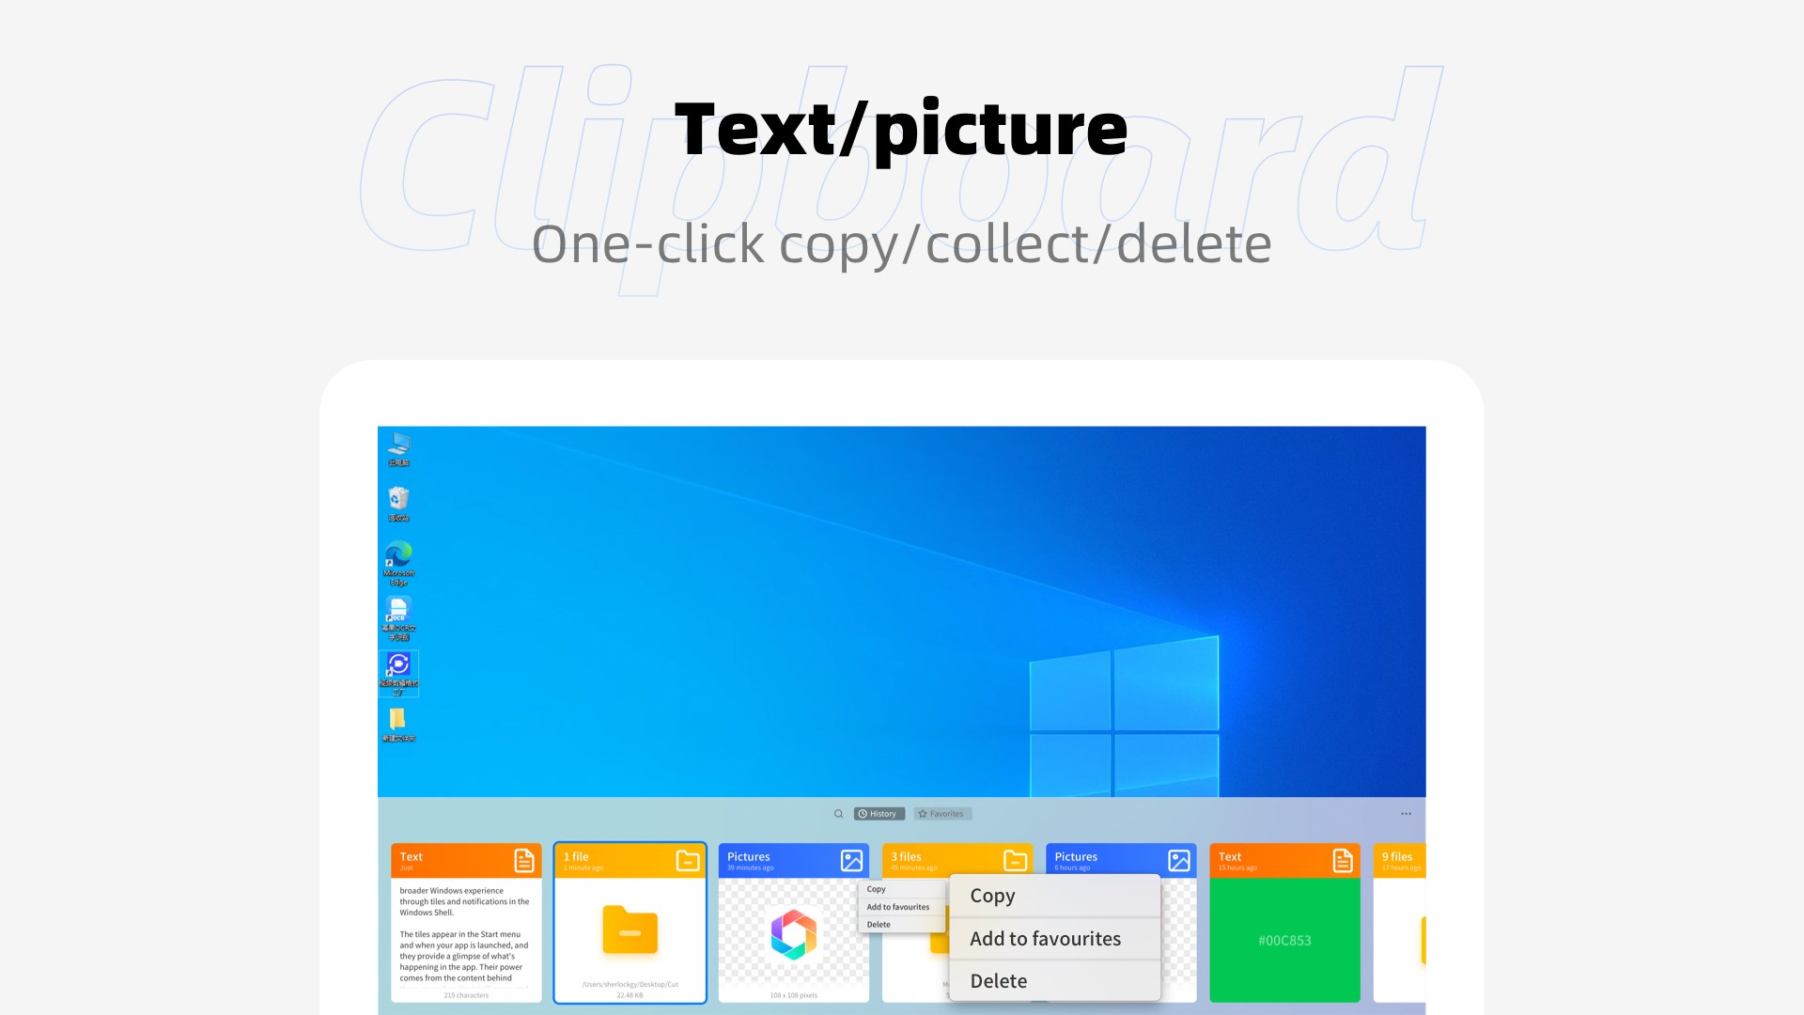Switch to the History tab
The image size is (1804, 1015).
click(879, 814)
